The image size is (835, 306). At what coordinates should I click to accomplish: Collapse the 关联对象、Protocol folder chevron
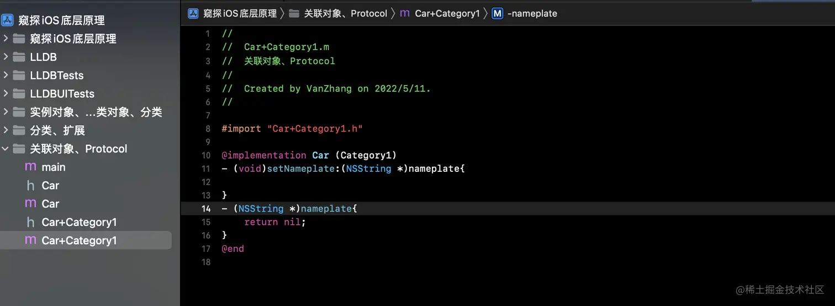[x=6, y=149]
